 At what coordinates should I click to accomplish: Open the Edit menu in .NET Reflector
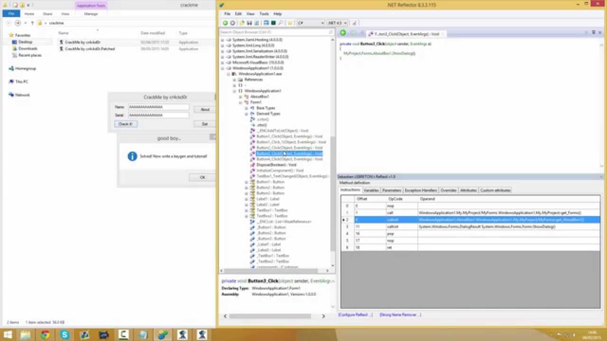(x=238, y=14)
